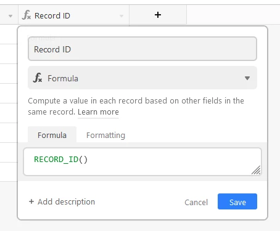280x231 pixels.
Task: Add a new field with the plus button
Action: [158, 15]
